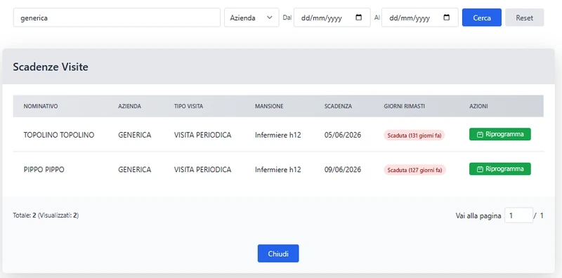Reschedule visit for PIPPO PIPPO

tap(500, 168)
